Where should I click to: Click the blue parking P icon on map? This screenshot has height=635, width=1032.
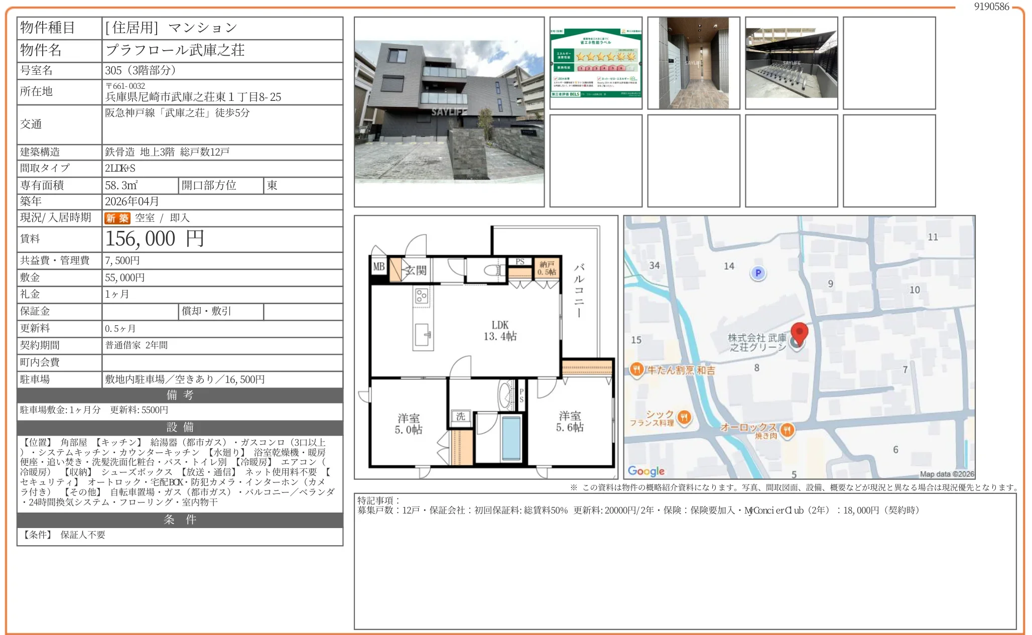click(758, 273)
